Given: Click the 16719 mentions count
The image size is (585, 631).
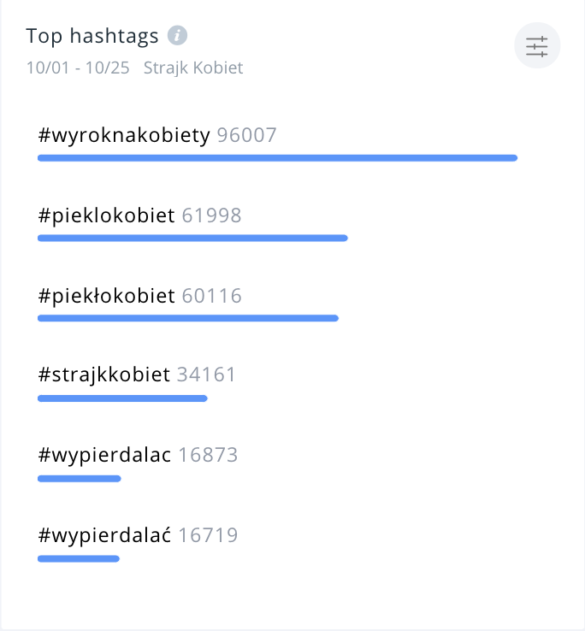Looking at the screenshot, I should (x=208, y=535).
